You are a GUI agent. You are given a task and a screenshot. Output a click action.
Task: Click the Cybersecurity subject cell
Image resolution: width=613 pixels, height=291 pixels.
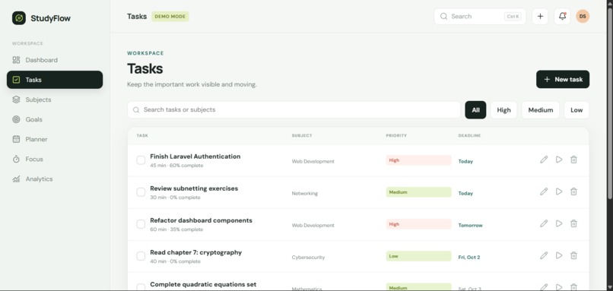click(x=308, y=258)
